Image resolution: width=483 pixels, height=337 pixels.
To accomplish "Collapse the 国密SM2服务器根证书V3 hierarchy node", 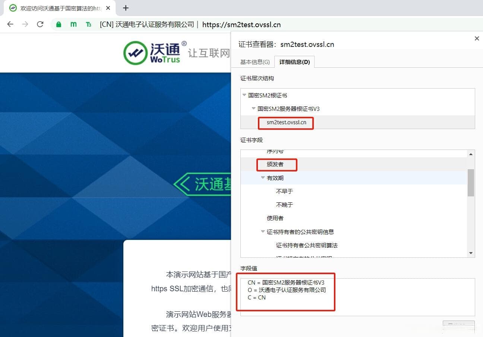I will click(x=253, y=109).
